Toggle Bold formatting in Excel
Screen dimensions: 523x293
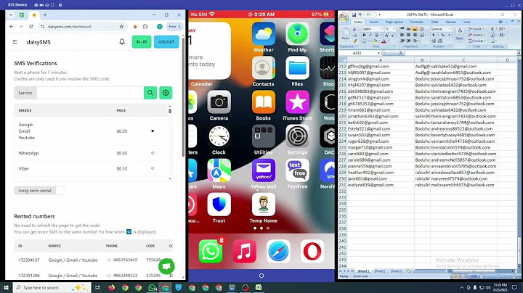[364, 35]
